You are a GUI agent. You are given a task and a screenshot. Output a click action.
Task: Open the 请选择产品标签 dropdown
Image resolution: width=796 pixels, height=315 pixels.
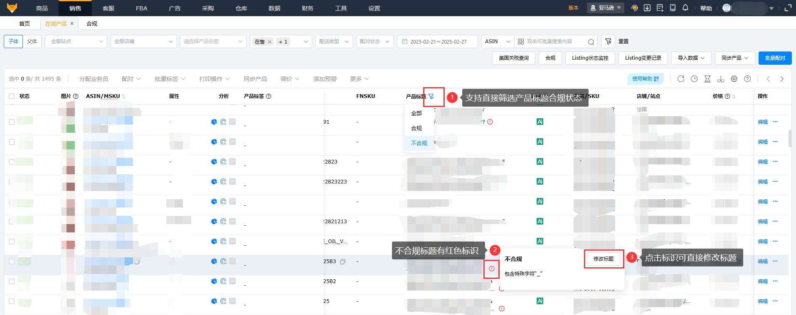(x=213, y=42)
